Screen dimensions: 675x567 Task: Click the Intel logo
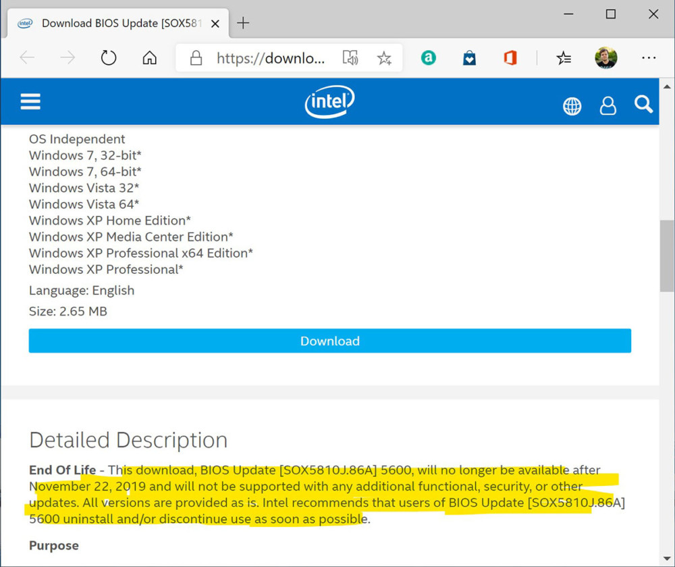coord(330,101)
